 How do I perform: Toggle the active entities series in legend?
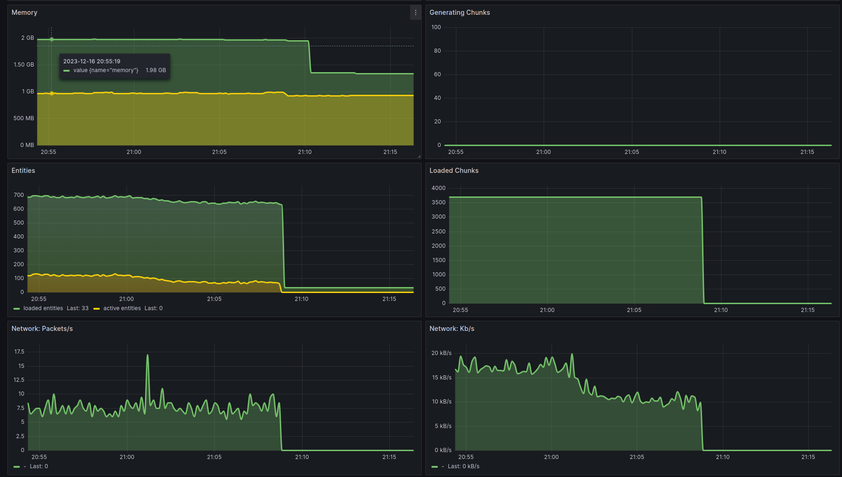[122, 308]
